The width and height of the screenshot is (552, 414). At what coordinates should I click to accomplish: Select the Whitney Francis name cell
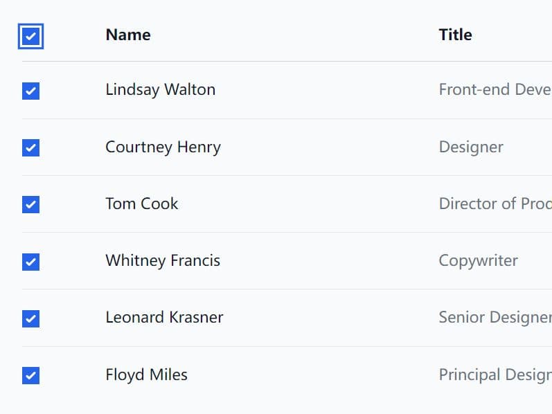163,261
